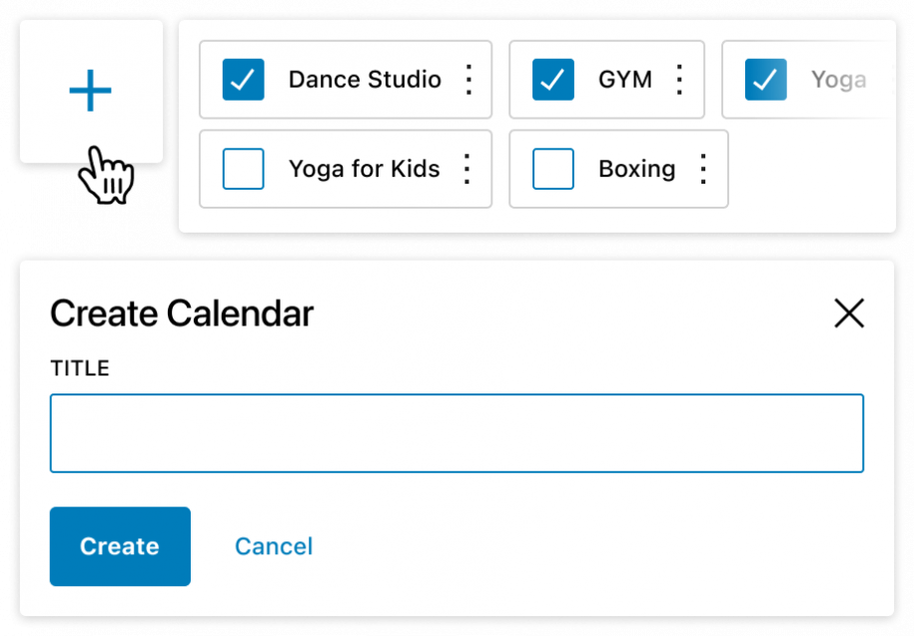Disable the GYM calendar checkbox
The height and width of the screenshot is (636, 914).
coord(555,79)
